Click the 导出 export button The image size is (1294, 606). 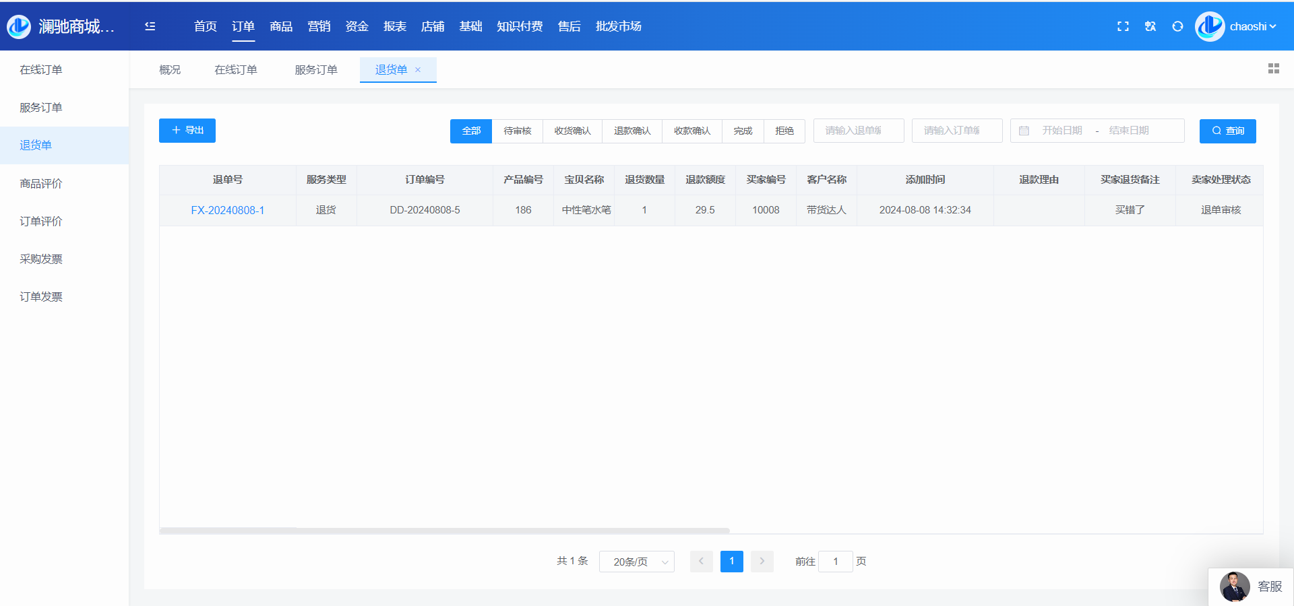pos(187,131)
